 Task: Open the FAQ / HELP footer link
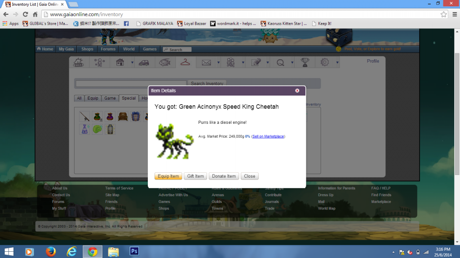tap(380, 188)
